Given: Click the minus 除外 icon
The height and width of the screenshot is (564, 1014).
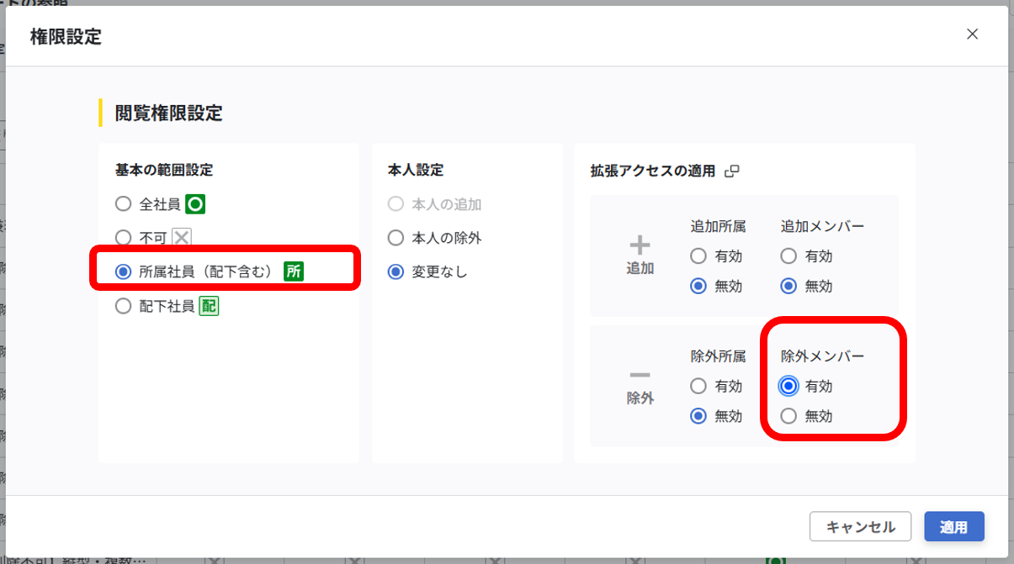Looking at the screenshot, I should [x=640, y=375].
